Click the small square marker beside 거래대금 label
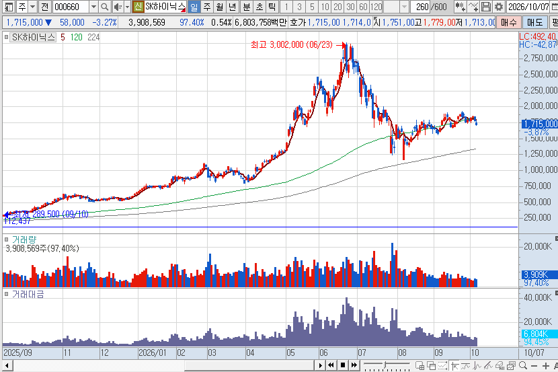Screen dimensions: 558x372 (x=6, y=294)
